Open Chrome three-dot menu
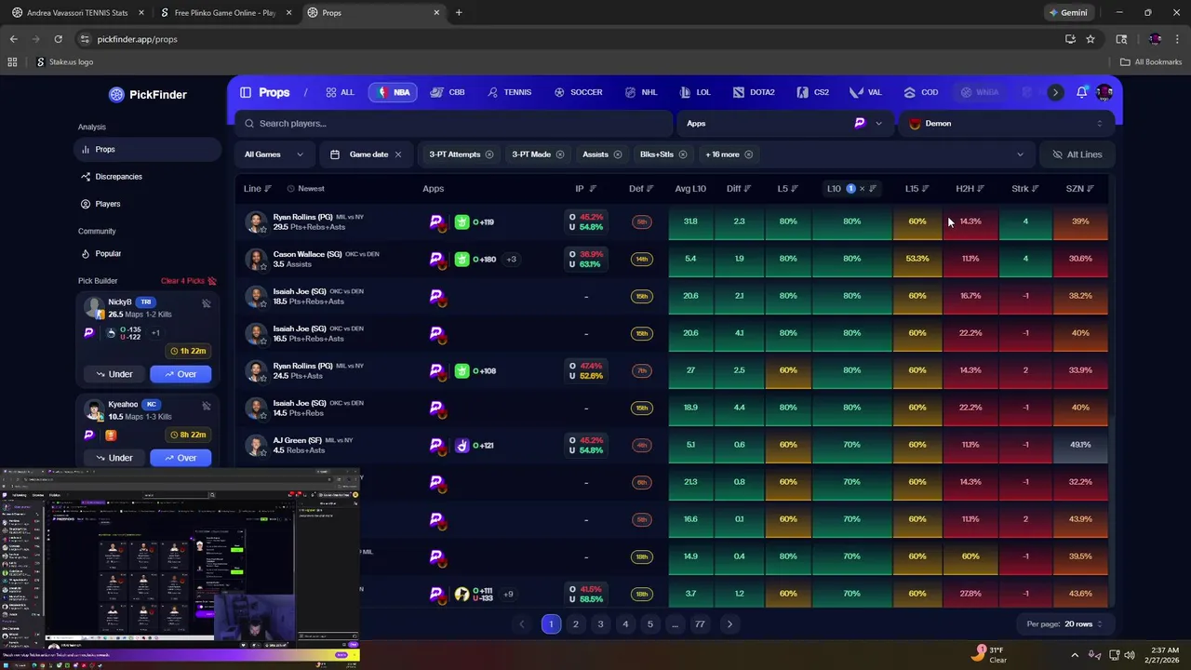1191x670 pixels. (1175, 39)
